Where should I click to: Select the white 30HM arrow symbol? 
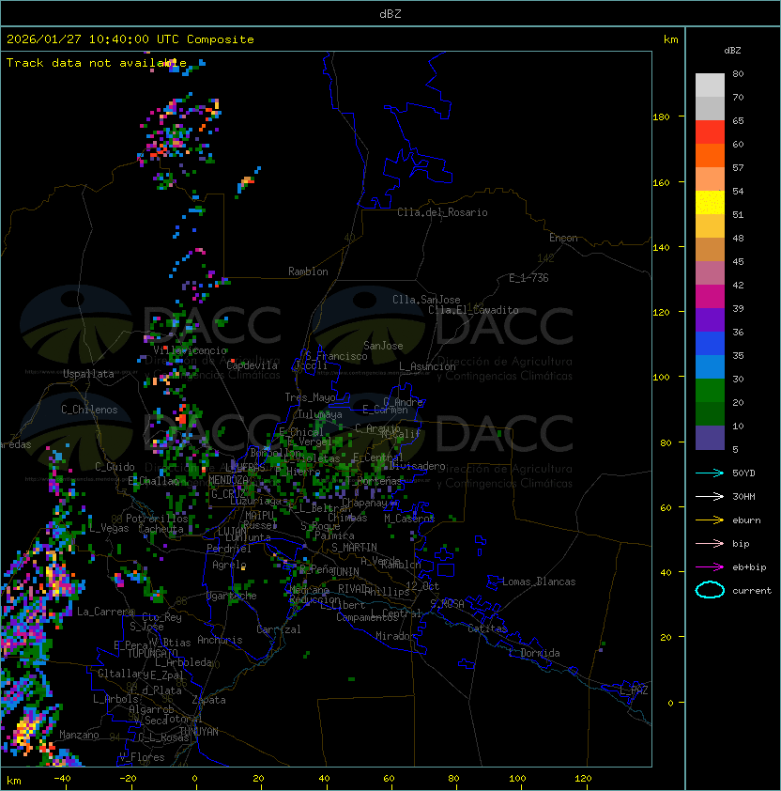coord(710,496)
